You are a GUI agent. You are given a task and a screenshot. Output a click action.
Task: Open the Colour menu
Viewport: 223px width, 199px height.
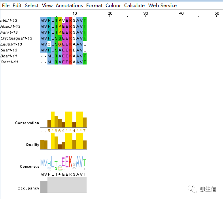coord(113,6)
